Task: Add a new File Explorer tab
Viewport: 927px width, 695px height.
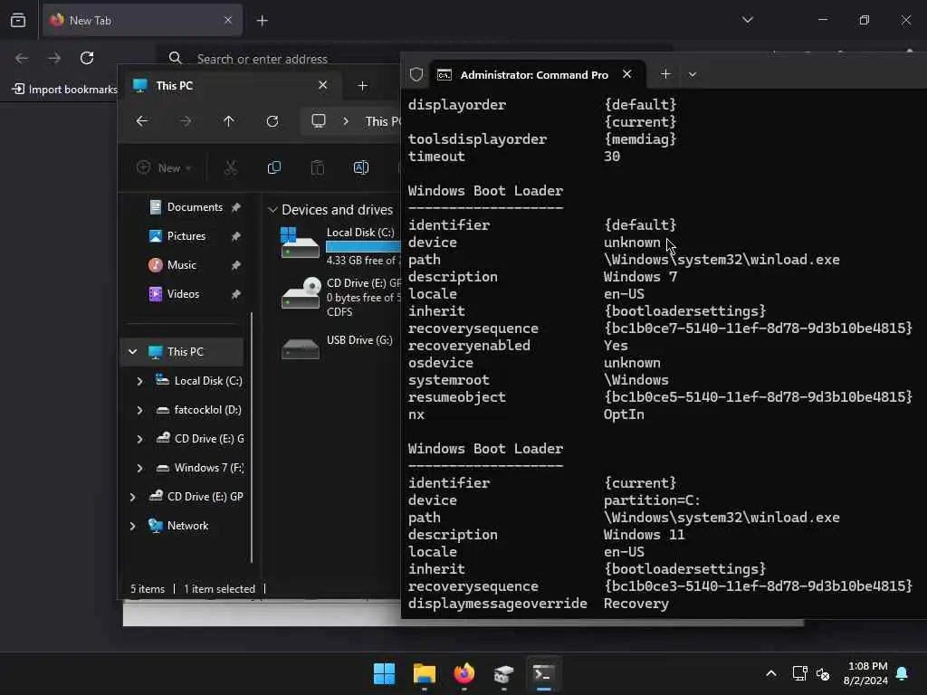Action: tap(362, 86)
